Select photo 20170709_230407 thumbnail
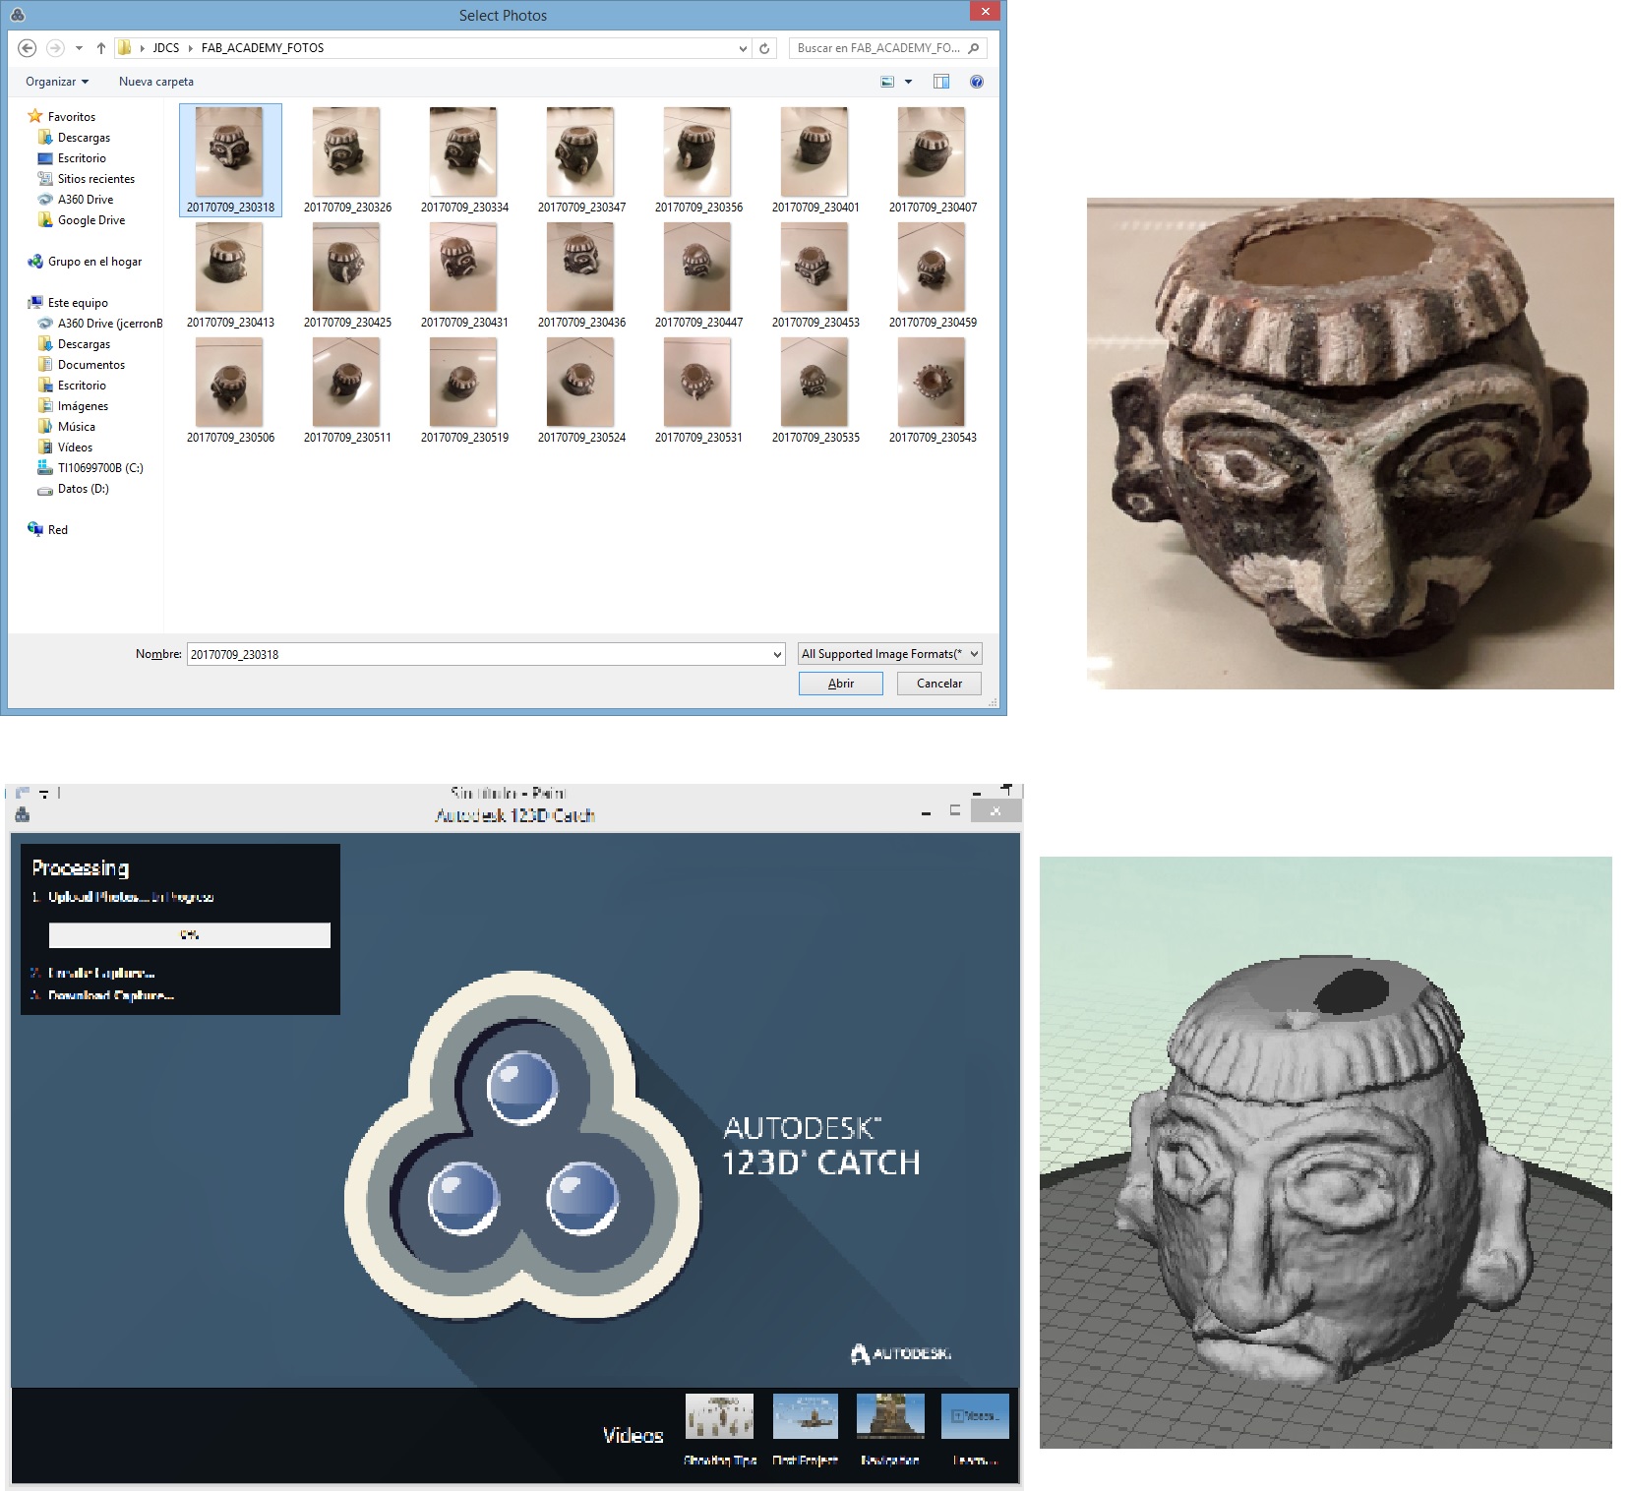 [x=932, y=152]
